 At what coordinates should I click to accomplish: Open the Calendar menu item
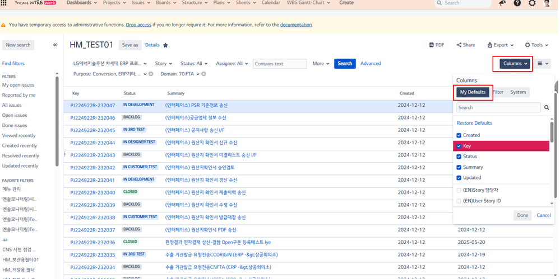271,2
